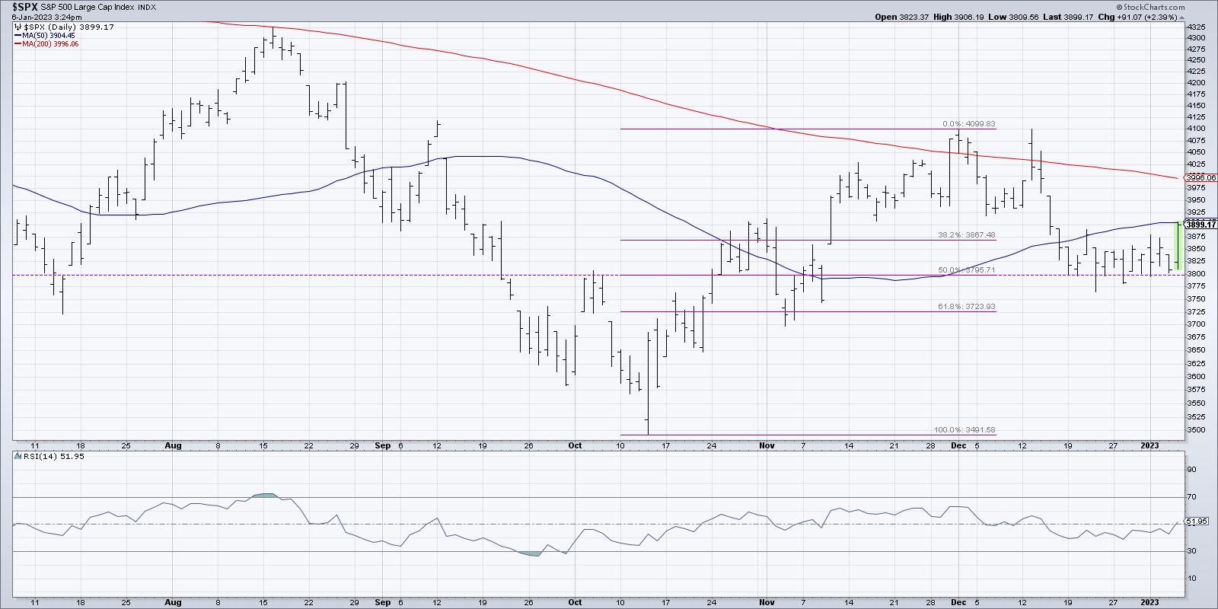Image resolution: width=1218 pixels, height=609 pixels.
Task: Click the green latest price bar
Action: tap(1178, 245)
